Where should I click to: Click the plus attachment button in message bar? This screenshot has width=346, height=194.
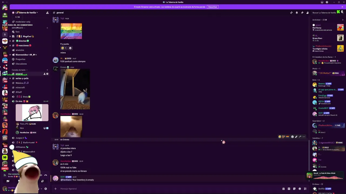click(x=55, y=189)
